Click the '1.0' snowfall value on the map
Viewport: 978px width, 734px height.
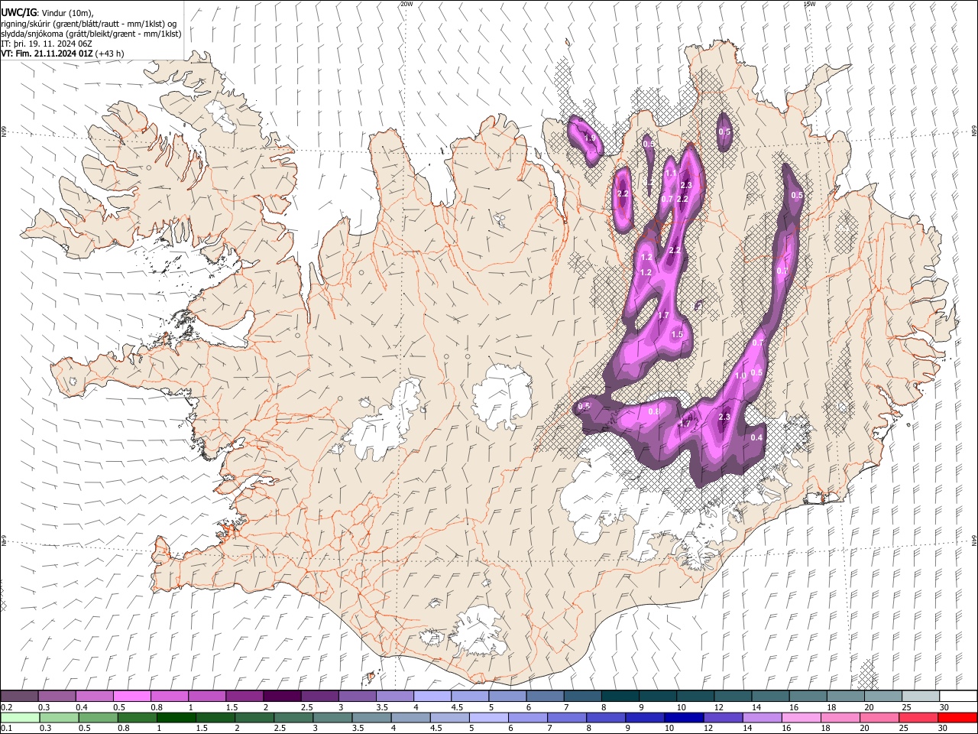740,376
